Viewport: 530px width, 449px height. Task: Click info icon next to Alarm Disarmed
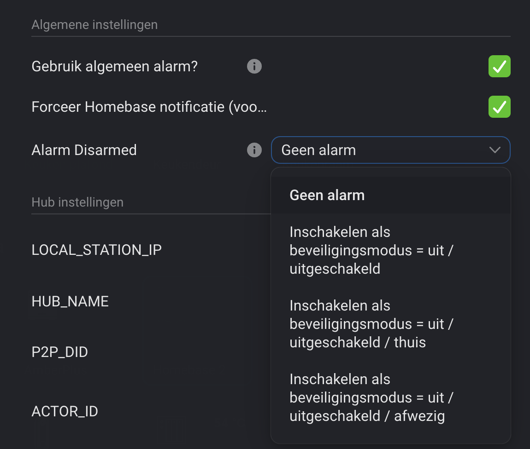254,150
